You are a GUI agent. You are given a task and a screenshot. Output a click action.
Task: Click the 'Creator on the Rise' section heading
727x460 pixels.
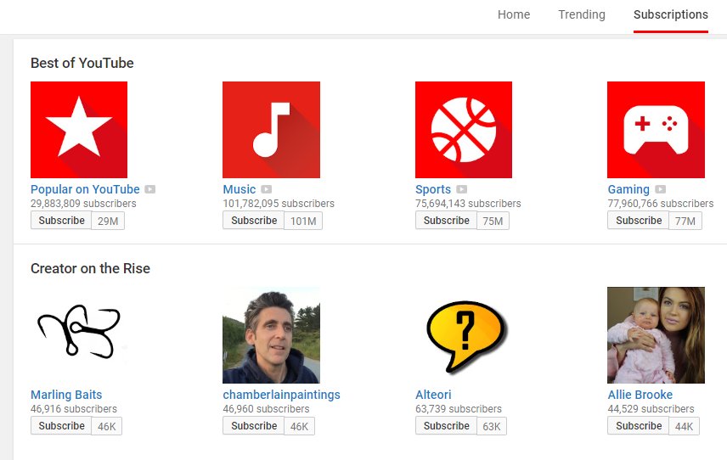pos(90,268)
